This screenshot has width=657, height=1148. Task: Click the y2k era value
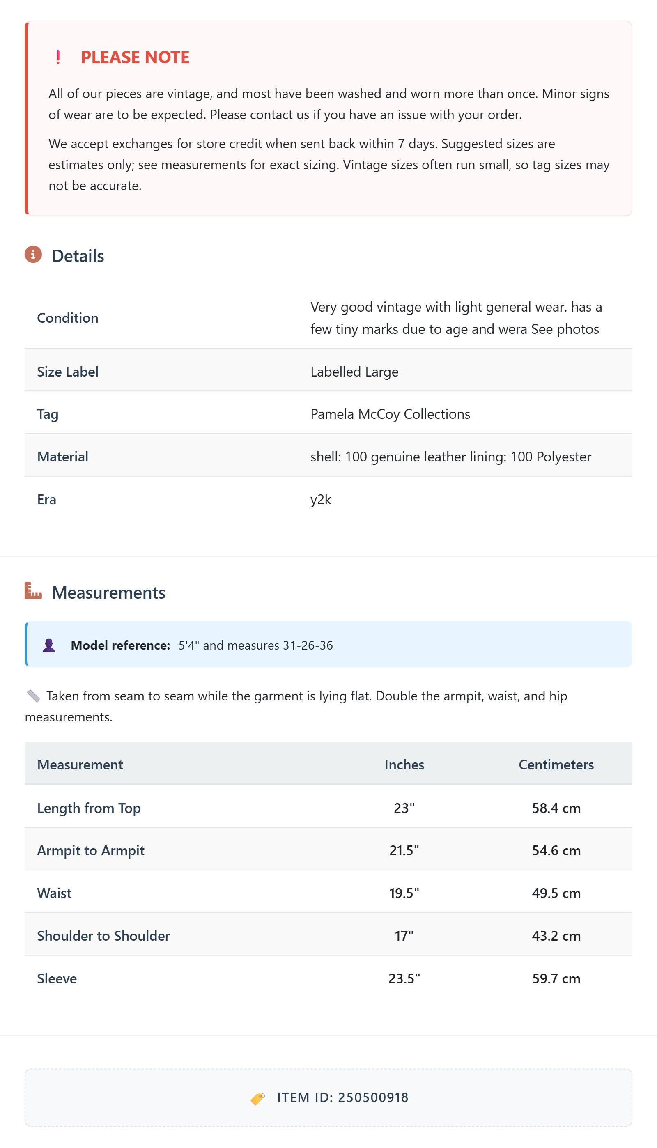tap(321, 500)
